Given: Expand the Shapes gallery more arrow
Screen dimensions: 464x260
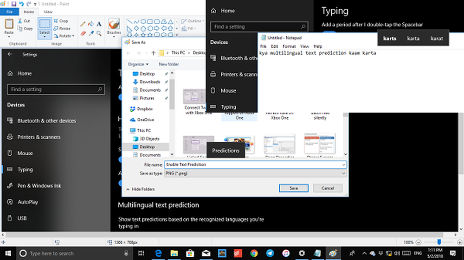Looking at the screenshot, I should click(177, 35).
